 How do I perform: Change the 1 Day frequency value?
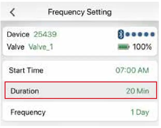point(140,112)
